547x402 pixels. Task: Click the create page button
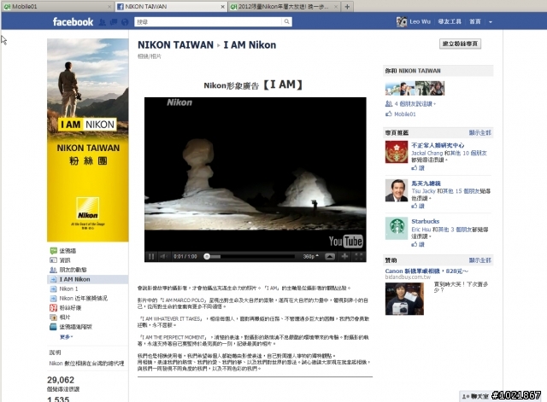(x=460, y=44)
